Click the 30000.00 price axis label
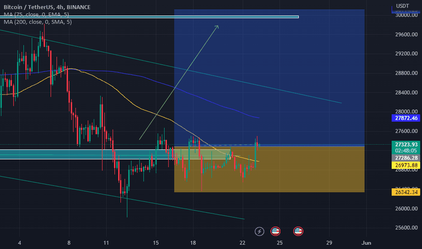Viewport: 422px width, 249px height. (407, 15)
